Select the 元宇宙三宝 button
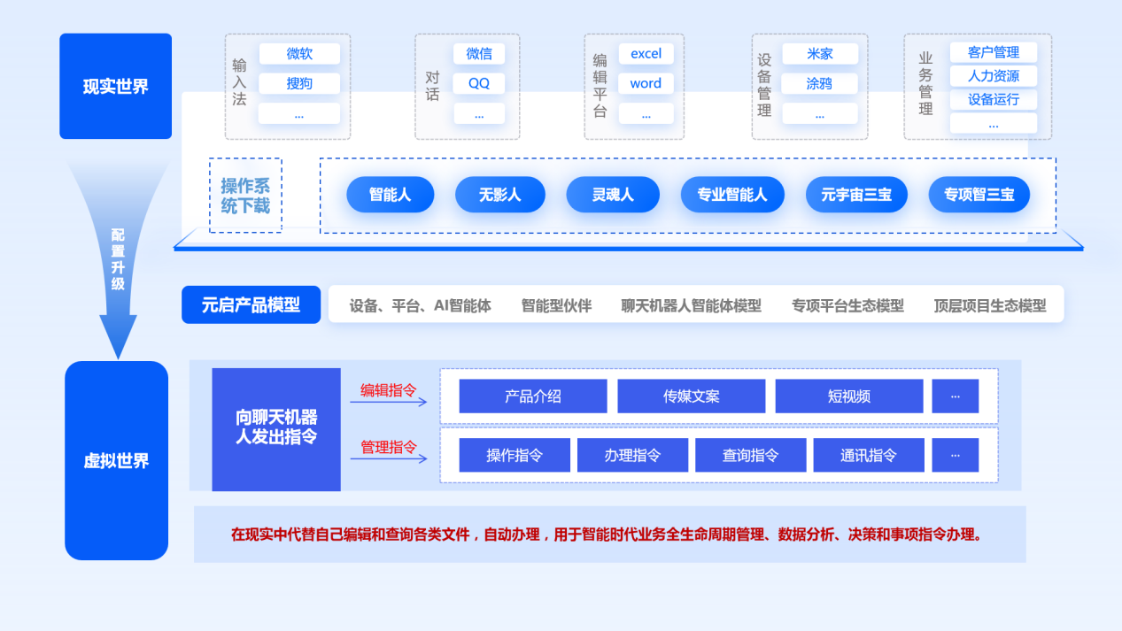The width and height of the screenshot is (1122, 631). [855, 195]
